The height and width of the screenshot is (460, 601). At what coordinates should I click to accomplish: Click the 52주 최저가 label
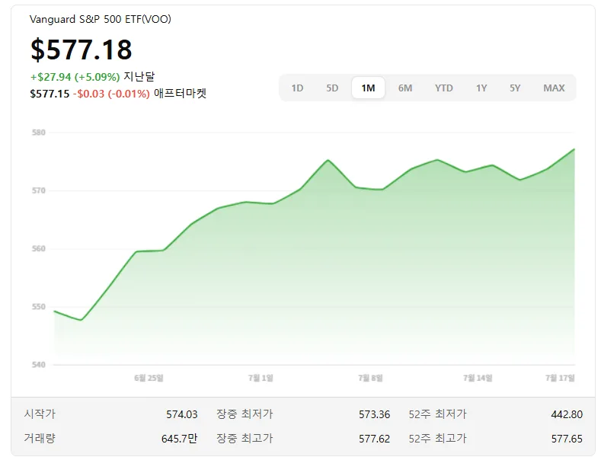pyautogui.click(x=438, y=414)
